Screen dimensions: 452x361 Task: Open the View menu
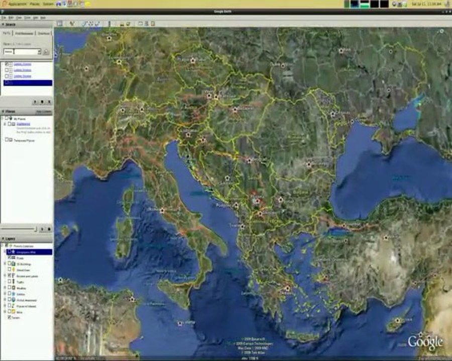click(19, 18)
